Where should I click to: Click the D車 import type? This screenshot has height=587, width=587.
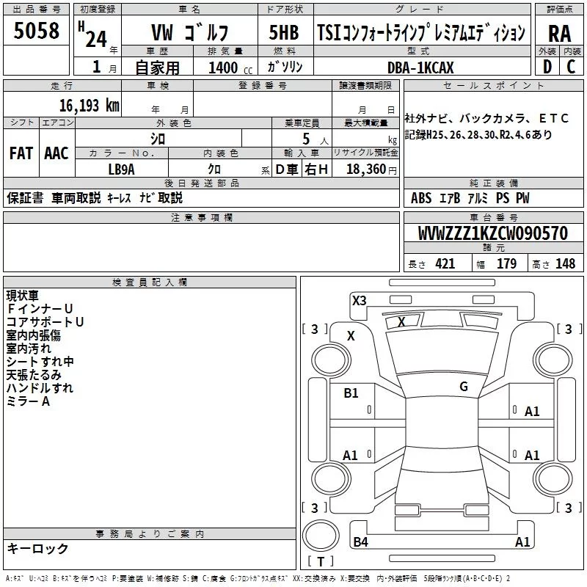point(287,169)
